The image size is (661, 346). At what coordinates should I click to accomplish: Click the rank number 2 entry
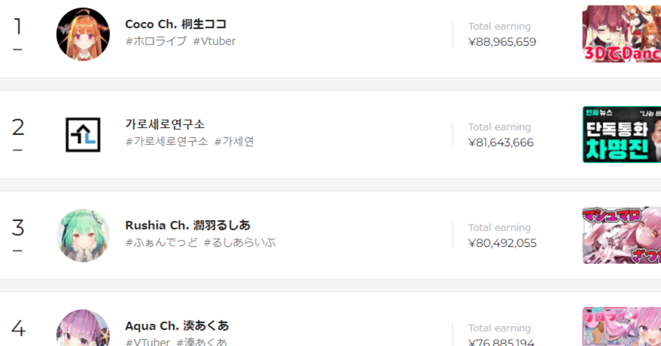click(x=18, y=127)
